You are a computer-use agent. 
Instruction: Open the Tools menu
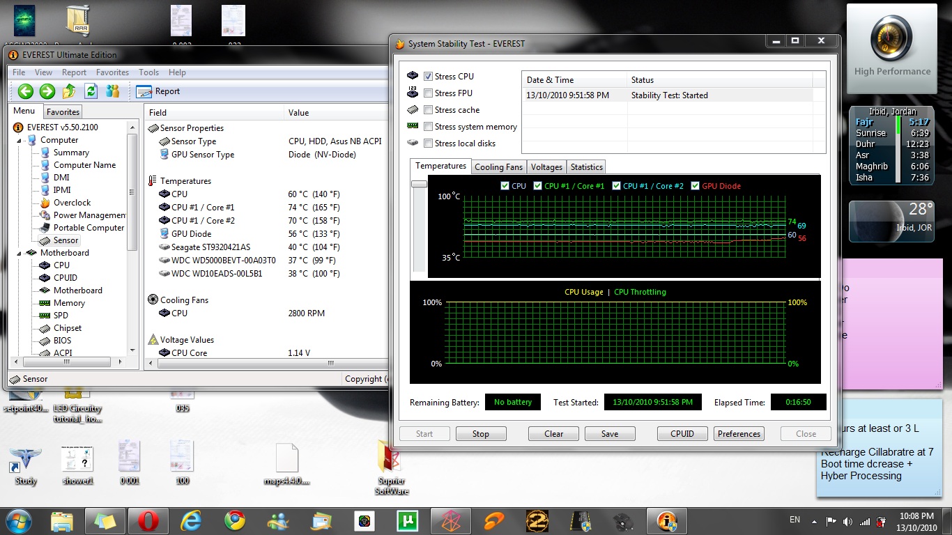(x=148, y=72)
